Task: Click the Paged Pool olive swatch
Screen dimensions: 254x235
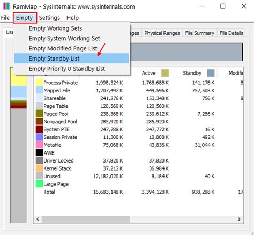Action: [39, 114]
